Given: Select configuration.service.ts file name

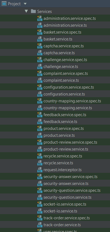Looking at the screenshot, I should pos(64,94).
